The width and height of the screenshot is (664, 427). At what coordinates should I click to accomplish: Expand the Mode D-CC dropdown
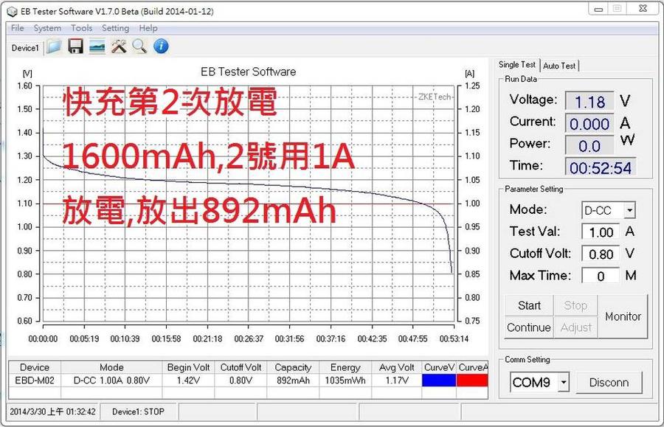(629, 211)
